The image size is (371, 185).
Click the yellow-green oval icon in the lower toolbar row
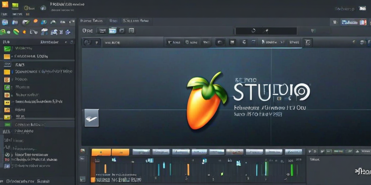tap(16, 32)
